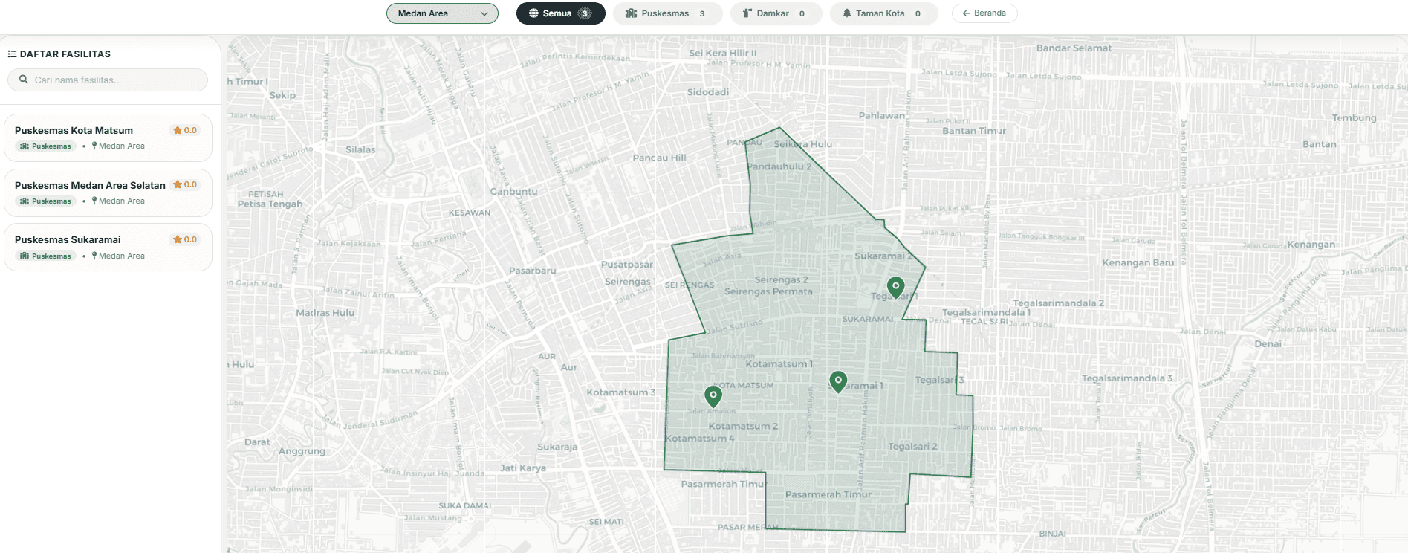
Task: Click the count badge 3 on Semua
Action: (585, 13)
